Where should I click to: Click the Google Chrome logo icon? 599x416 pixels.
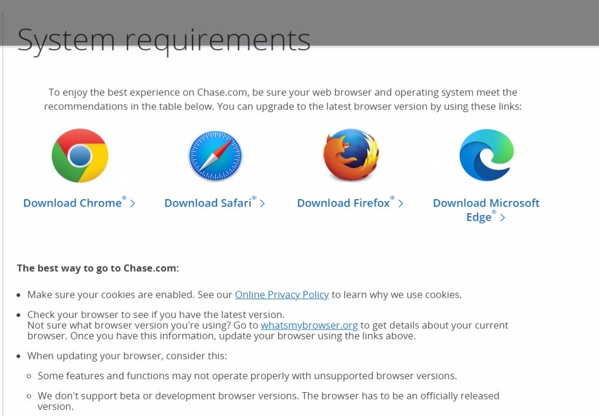pyautogui.click(x=80, y=156)
